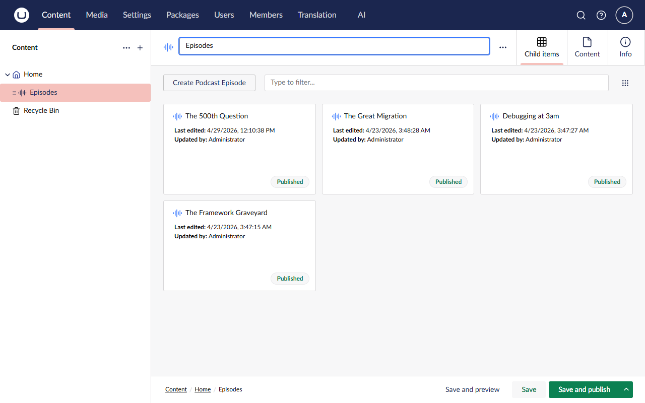Click the Episodes name input field
The width and height of the screenshot is (645, 403).
click(x=334, y=46)
